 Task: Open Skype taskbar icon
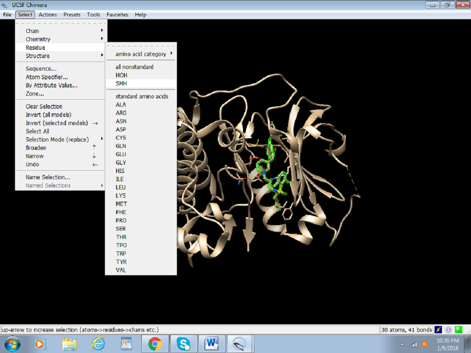(x=183, y=344)
